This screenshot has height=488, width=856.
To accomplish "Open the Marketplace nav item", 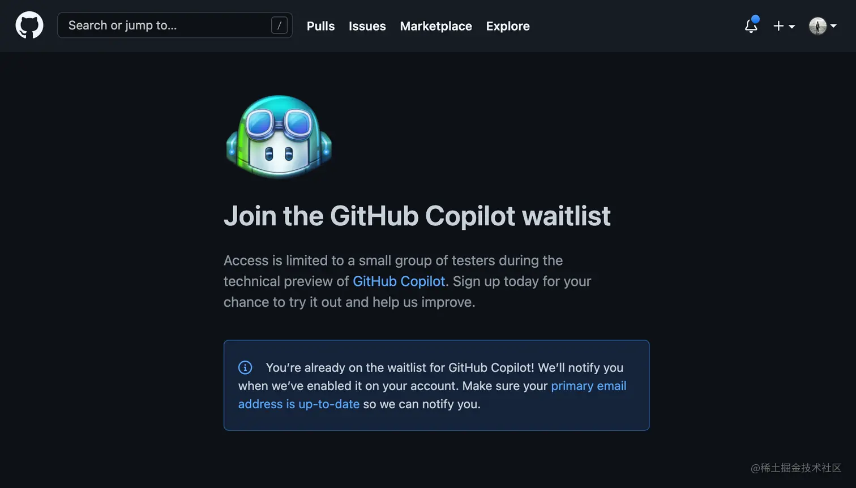I will [436, 26].
